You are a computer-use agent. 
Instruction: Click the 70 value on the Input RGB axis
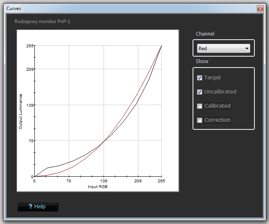[69, 181]
